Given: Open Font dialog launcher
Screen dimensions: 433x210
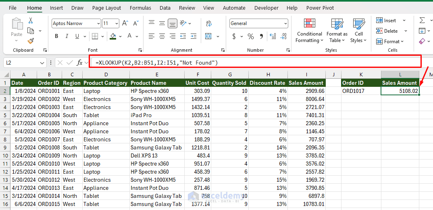Looking at the screenshot, I should (140, 50).
